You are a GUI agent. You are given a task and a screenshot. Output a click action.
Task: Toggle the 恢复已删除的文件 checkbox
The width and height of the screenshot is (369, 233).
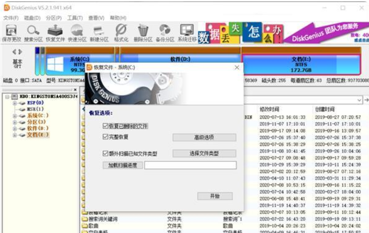[105, 126]
